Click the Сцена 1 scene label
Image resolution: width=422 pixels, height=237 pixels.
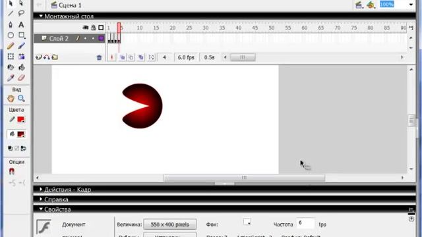[x=70, y=5]
